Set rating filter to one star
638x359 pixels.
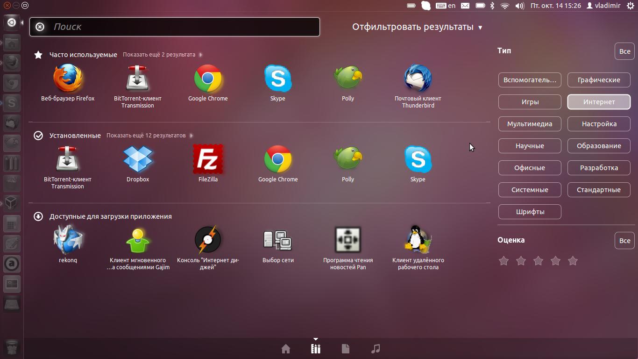click(503, 261)
